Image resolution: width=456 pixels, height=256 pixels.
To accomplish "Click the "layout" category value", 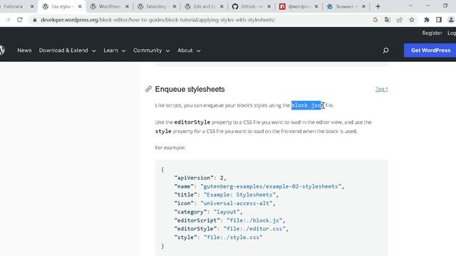I will pyautogui.click(x=227, y=212).
